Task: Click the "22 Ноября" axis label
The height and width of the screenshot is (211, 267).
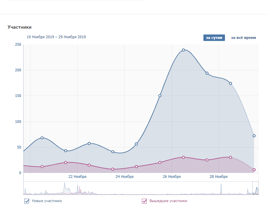Action: pos(77,177)
